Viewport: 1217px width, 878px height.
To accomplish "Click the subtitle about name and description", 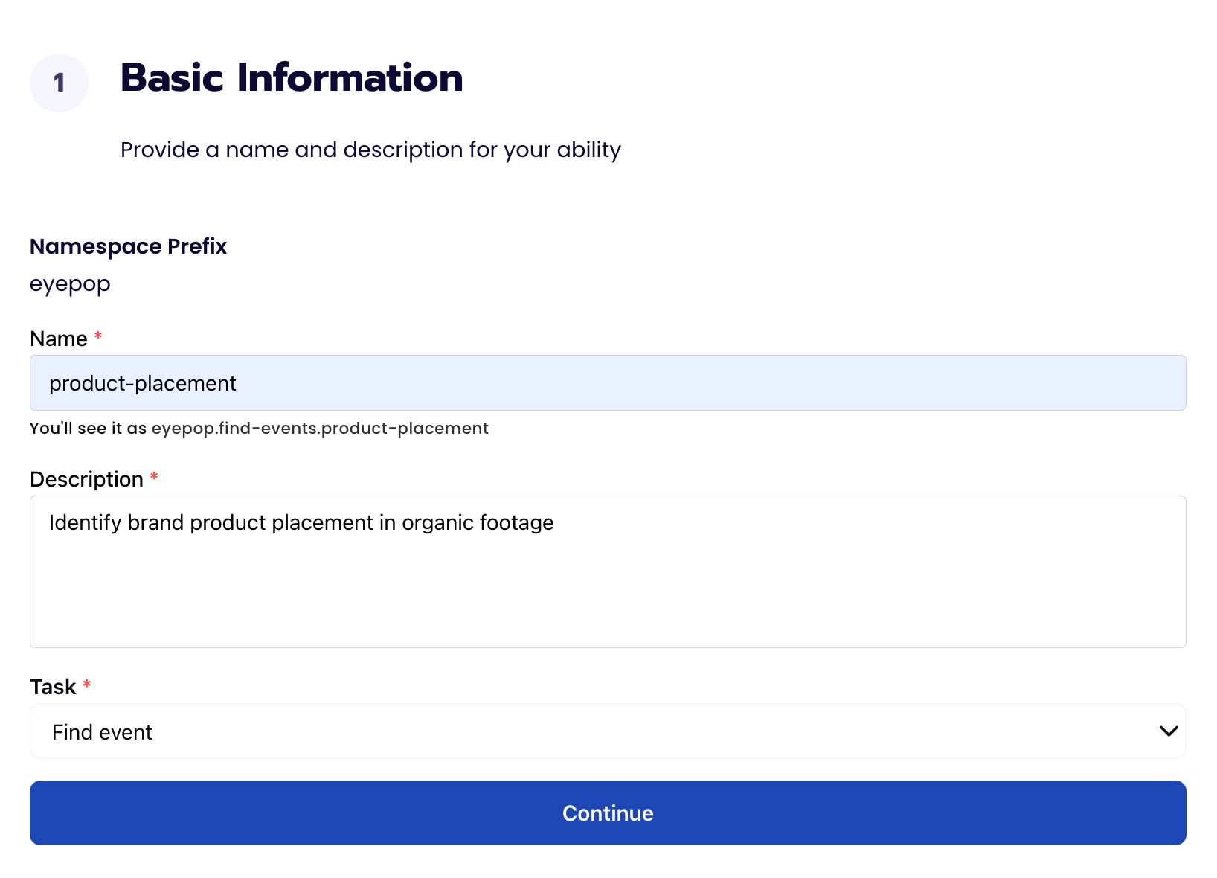I will pos(370,150).
